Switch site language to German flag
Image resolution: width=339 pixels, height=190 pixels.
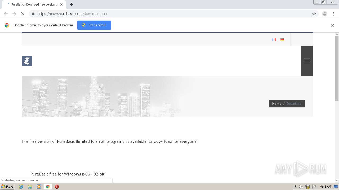point(282,39)
